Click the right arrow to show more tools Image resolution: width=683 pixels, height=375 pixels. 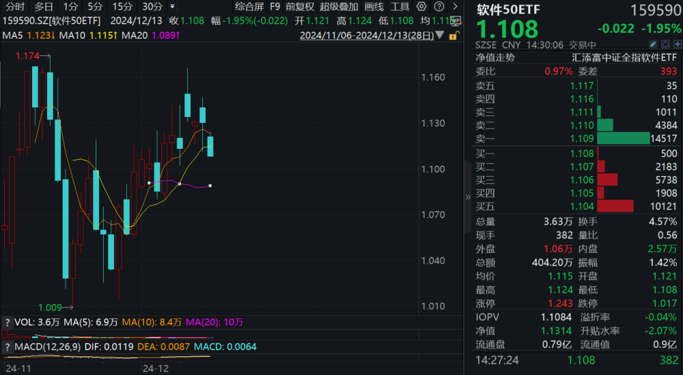coord(455,7)
